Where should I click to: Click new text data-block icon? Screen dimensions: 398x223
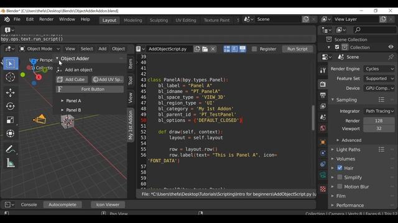point(197,49)
